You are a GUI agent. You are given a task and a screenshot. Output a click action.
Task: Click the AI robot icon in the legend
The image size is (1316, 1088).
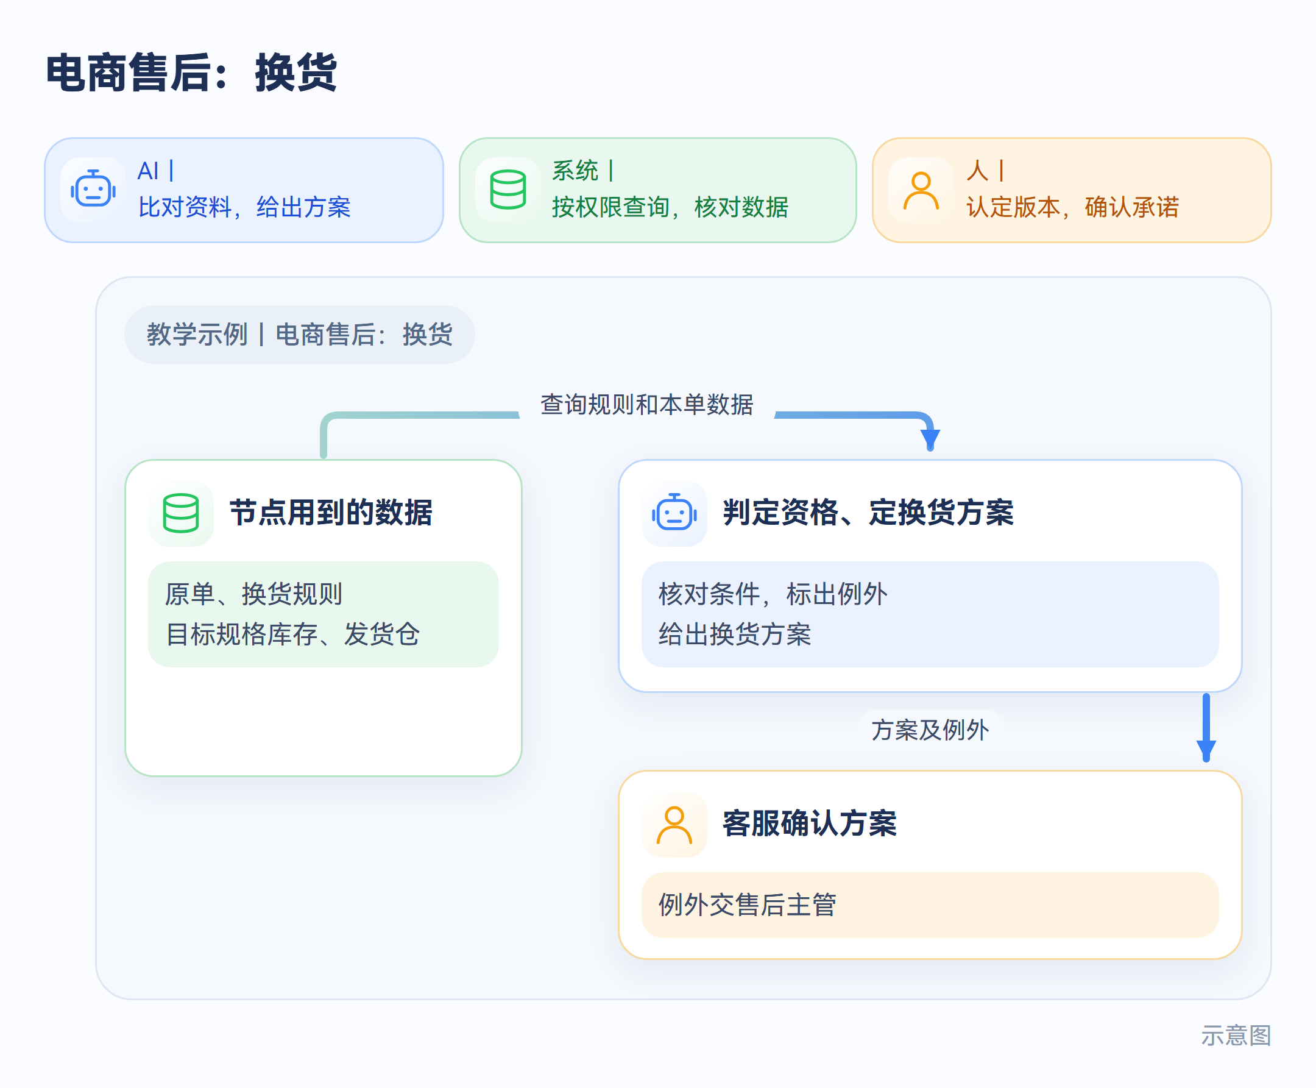(93, 190)
